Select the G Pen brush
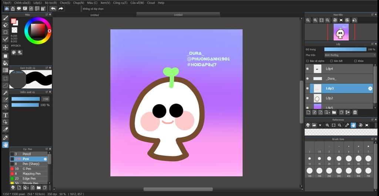This screenshot has height=196, width=379. pyautogui.click(x=29, y=169)
